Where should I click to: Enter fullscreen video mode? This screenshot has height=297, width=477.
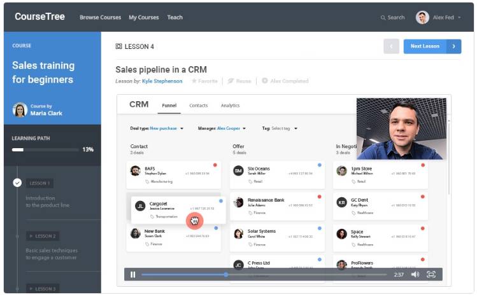point(431,275)
